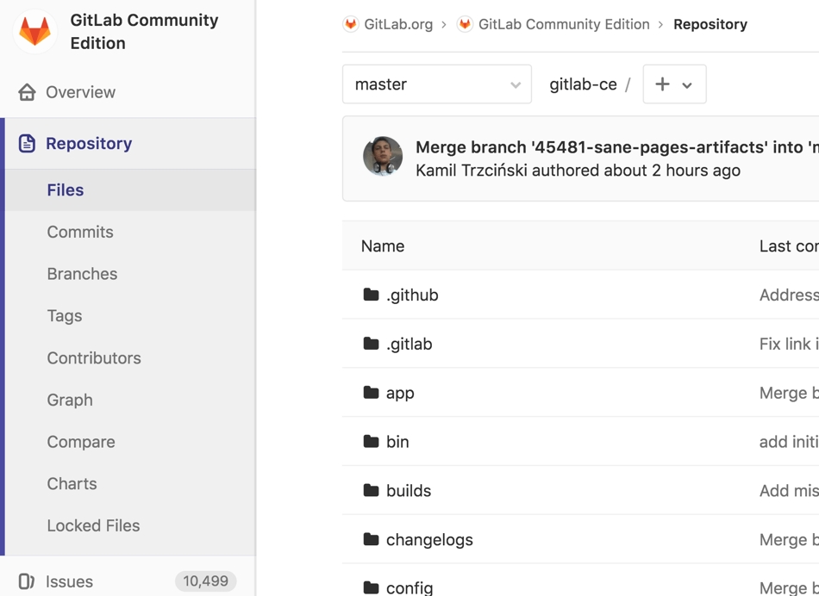Viewport: 819px width, 596px height.
Task: Click the GitLab.org group avatar in the breadcrumb
Action: click(x=351, y=24)
